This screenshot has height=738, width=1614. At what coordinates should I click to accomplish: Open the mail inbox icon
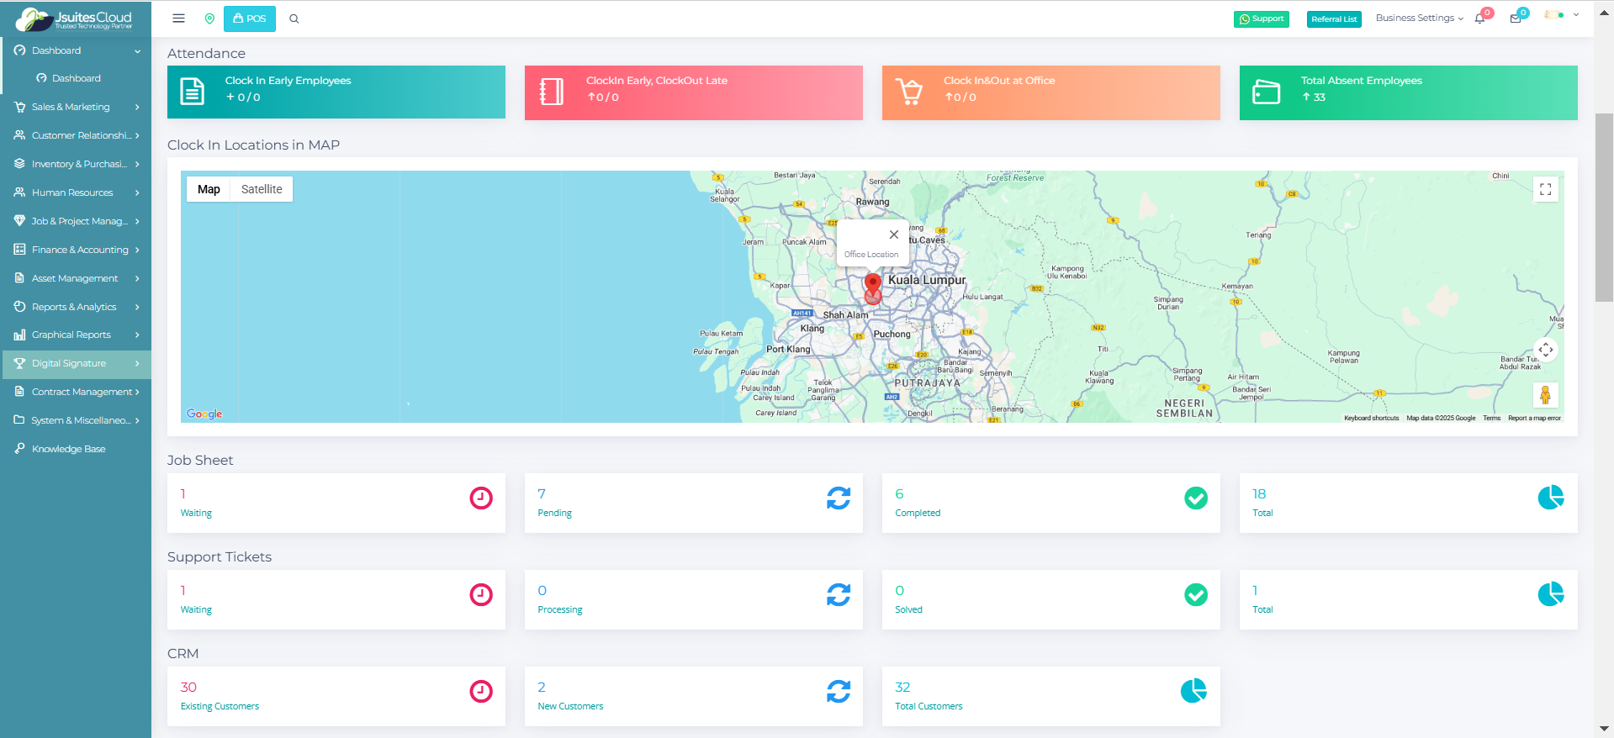tap(1516, 18)
